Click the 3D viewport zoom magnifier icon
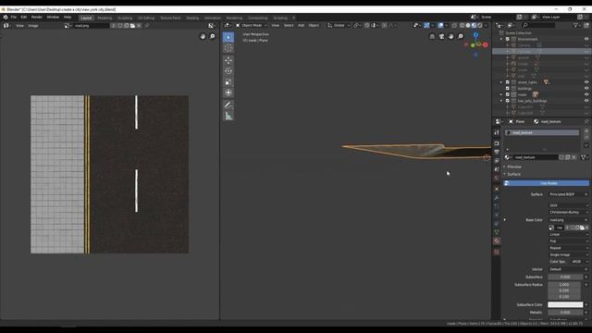Viewport: 592px width, 333px height. click(461, 36)
